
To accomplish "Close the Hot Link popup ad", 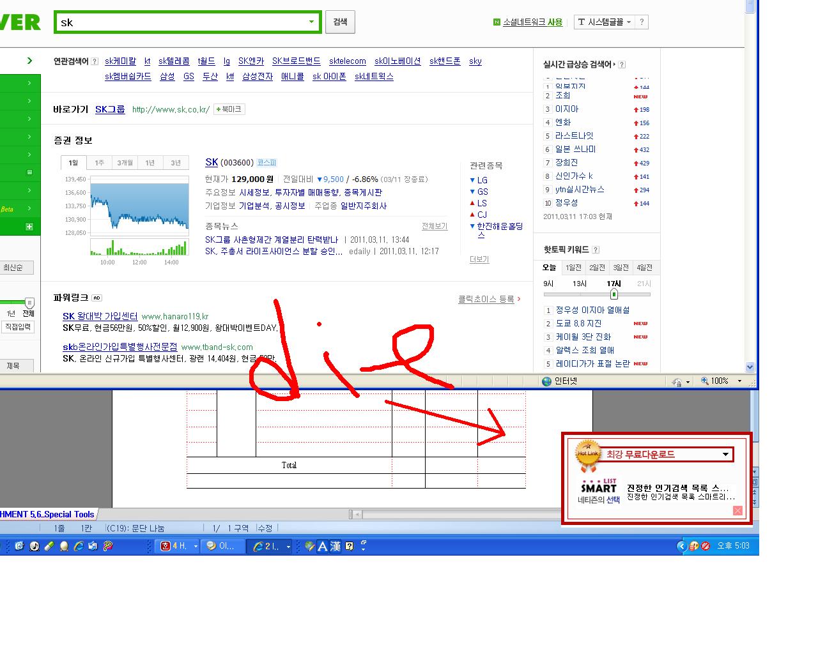I will [737, 510].
